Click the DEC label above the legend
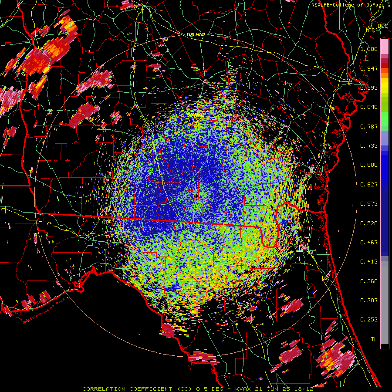Screen dimensions: 392x392 pyautogui.click(x=382, y=26)
